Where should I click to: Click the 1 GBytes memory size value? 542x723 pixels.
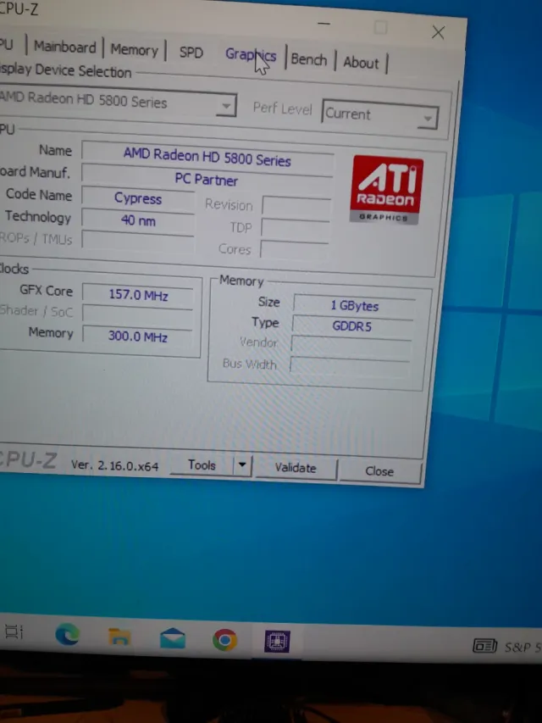354,306
